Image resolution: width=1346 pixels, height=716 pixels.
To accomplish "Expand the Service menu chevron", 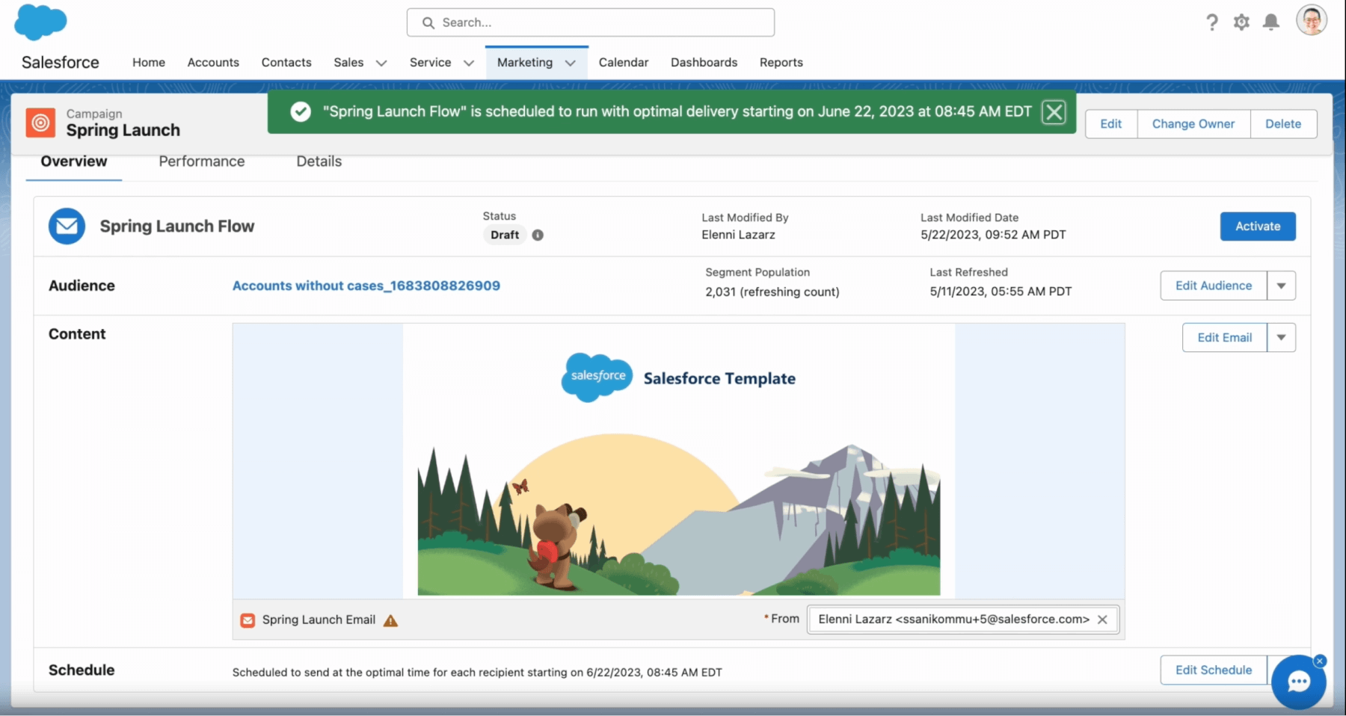I will point(469,64).
